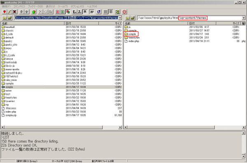
Task: Sort remote pane by サイズ column header
Action: point(228,23)
